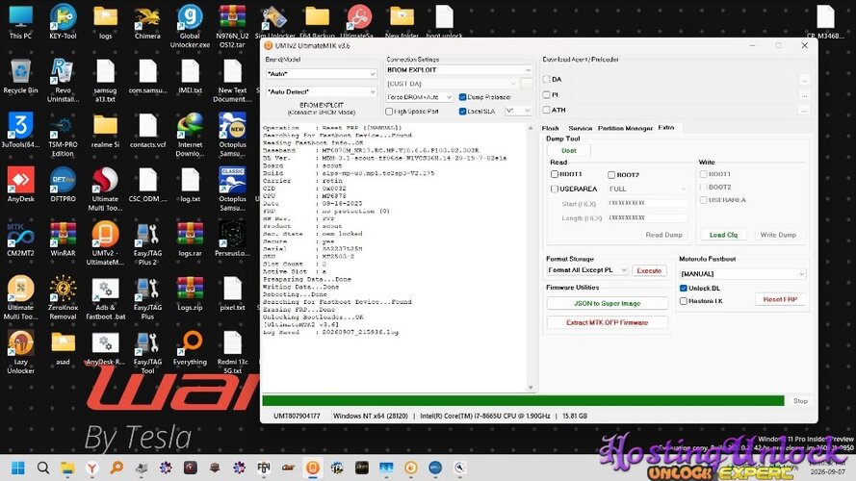856x481 pixels.
Task: Click the Start (HEX) input field
Action: pos(647,203)
